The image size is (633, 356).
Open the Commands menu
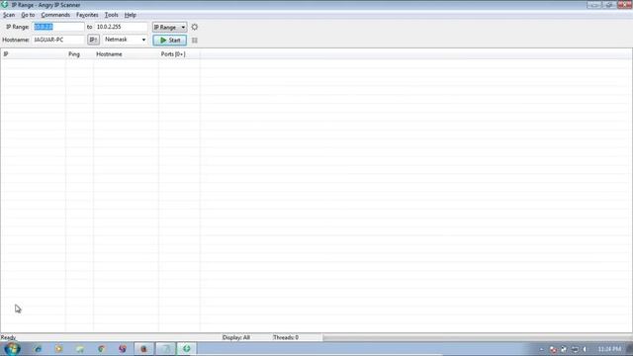tap(55, 15)
